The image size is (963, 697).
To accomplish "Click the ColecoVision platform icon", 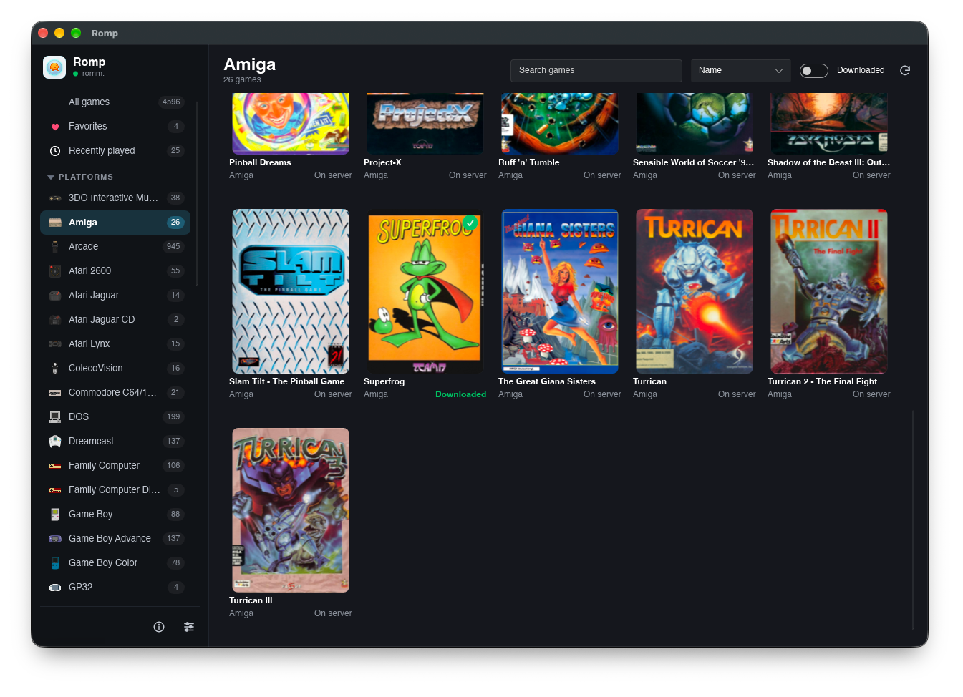I will (55, 369).
